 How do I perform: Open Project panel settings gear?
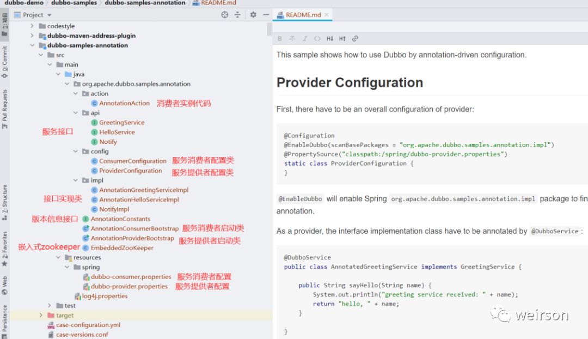pyautogui.click(x=253, y=15)
